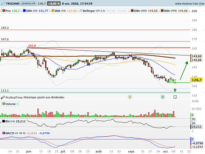Click the E earnings event marker
The height and width of the screenshot is (154, 205).
[x=130, y=97]
